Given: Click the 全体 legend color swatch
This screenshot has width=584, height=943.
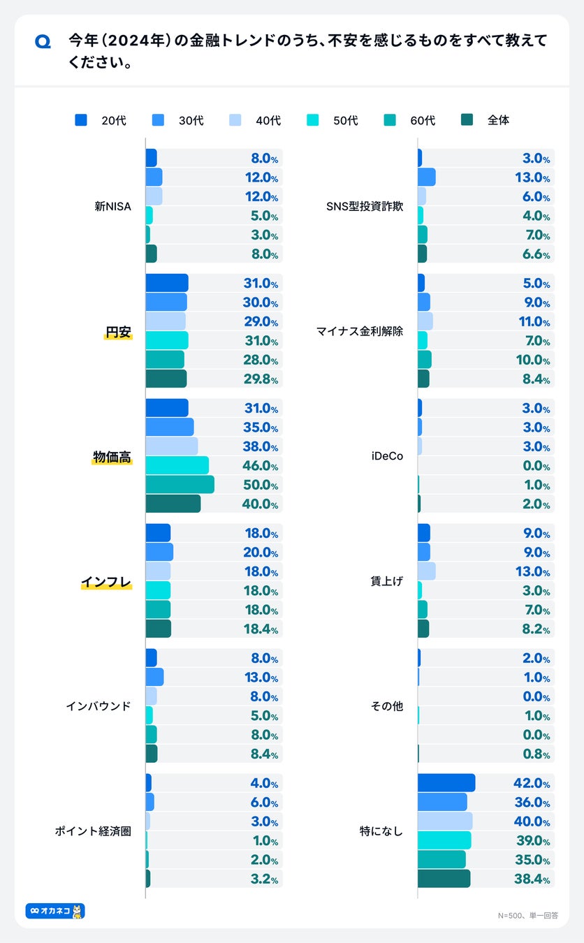Looking at the screenshot, I should [x=467, y=120].
